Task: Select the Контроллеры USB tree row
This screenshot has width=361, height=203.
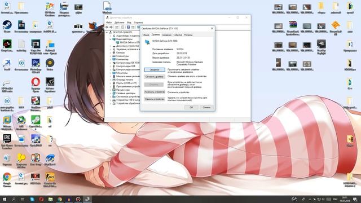Action: 124,66
